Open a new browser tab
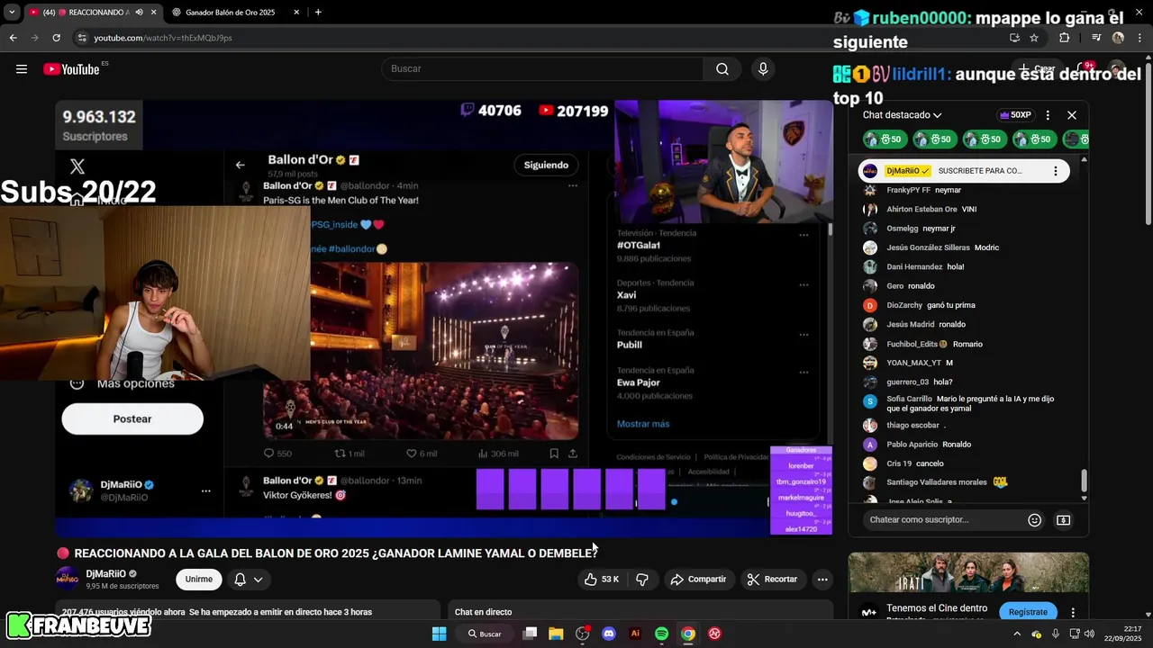 (318, 13)
